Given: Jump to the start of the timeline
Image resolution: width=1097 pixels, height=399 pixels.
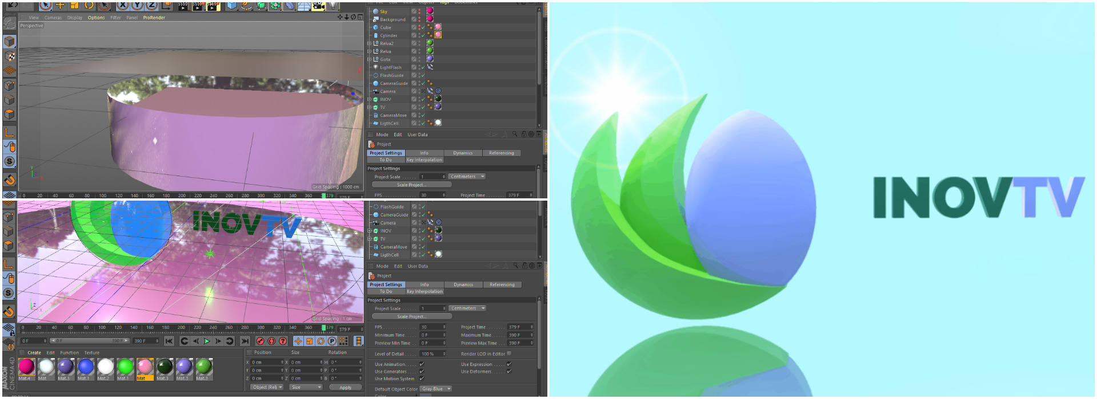Looking at the screenshot, I should [x=169, y=341].
